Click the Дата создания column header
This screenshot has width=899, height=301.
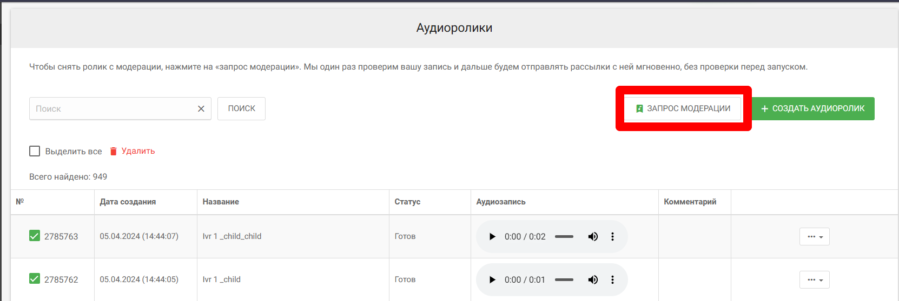click(x=128, y=202)
